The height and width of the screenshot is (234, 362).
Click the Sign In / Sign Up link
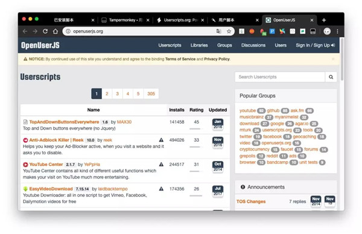point(315,45)
